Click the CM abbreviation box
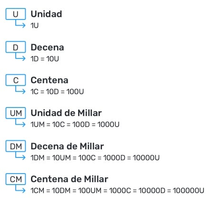The width and height of the screenshot is (212, 205). [16, 179]
